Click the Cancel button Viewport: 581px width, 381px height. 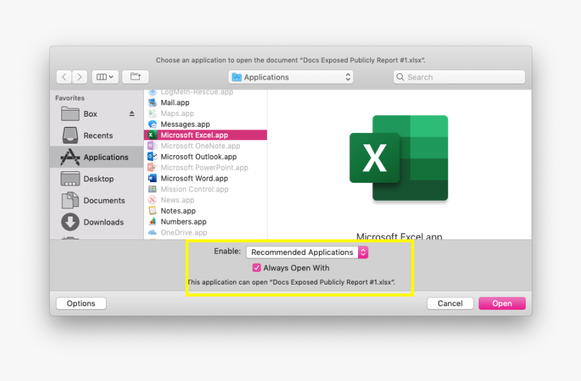450,303
